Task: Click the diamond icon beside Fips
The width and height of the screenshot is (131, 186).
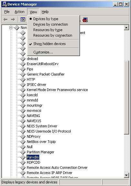Action: pos(23,69)
